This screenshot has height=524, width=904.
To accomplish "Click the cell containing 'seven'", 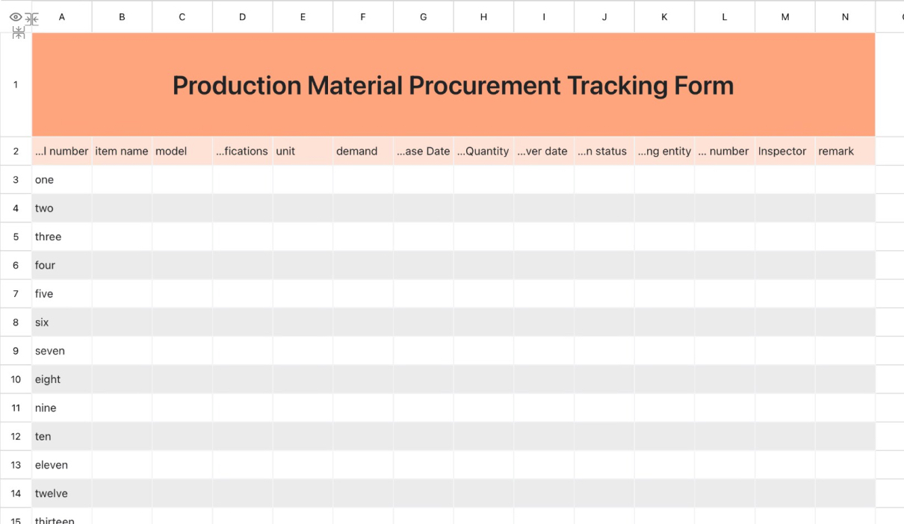I will pyautogui.click(x=62, y=351).
